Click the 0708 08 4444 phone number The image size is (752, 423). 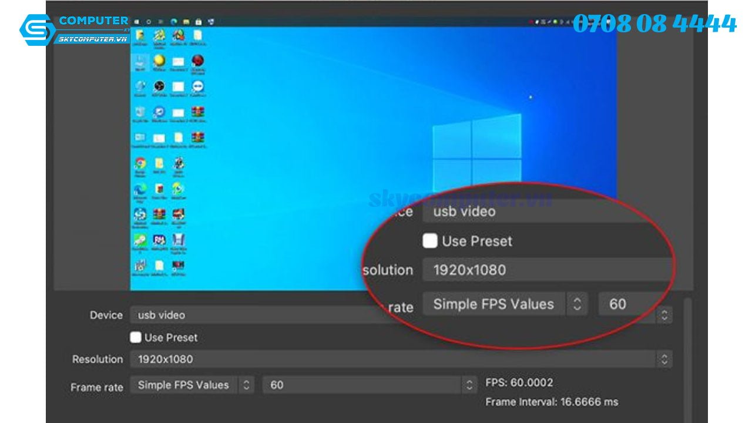(x=654, y=24)
